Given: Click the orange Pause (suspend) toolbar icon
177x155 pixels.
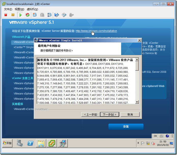Looking at the screenshot, I should 13,15.
